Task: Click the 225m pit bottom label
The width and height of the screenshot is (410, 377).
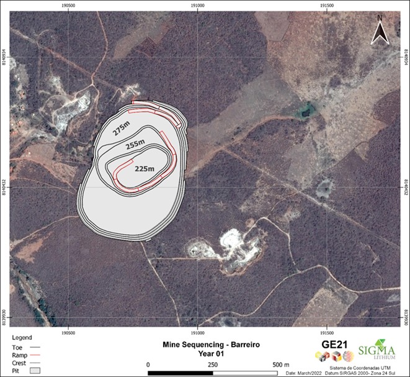Action: tap(144, 168)
